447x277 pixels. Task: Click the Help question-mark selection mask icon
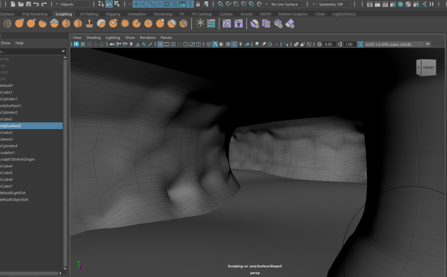click(190, 4)
